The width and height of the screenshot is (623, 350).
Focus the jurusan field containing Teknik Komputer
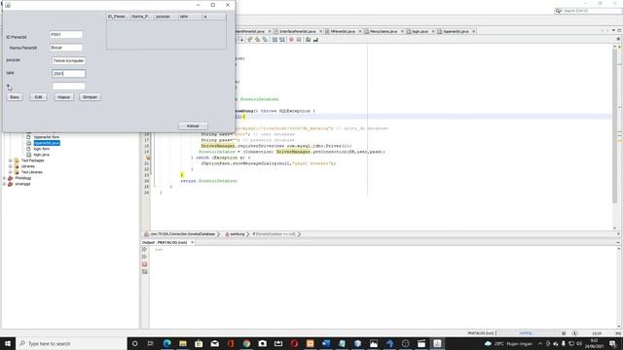[x=68, y=60]
